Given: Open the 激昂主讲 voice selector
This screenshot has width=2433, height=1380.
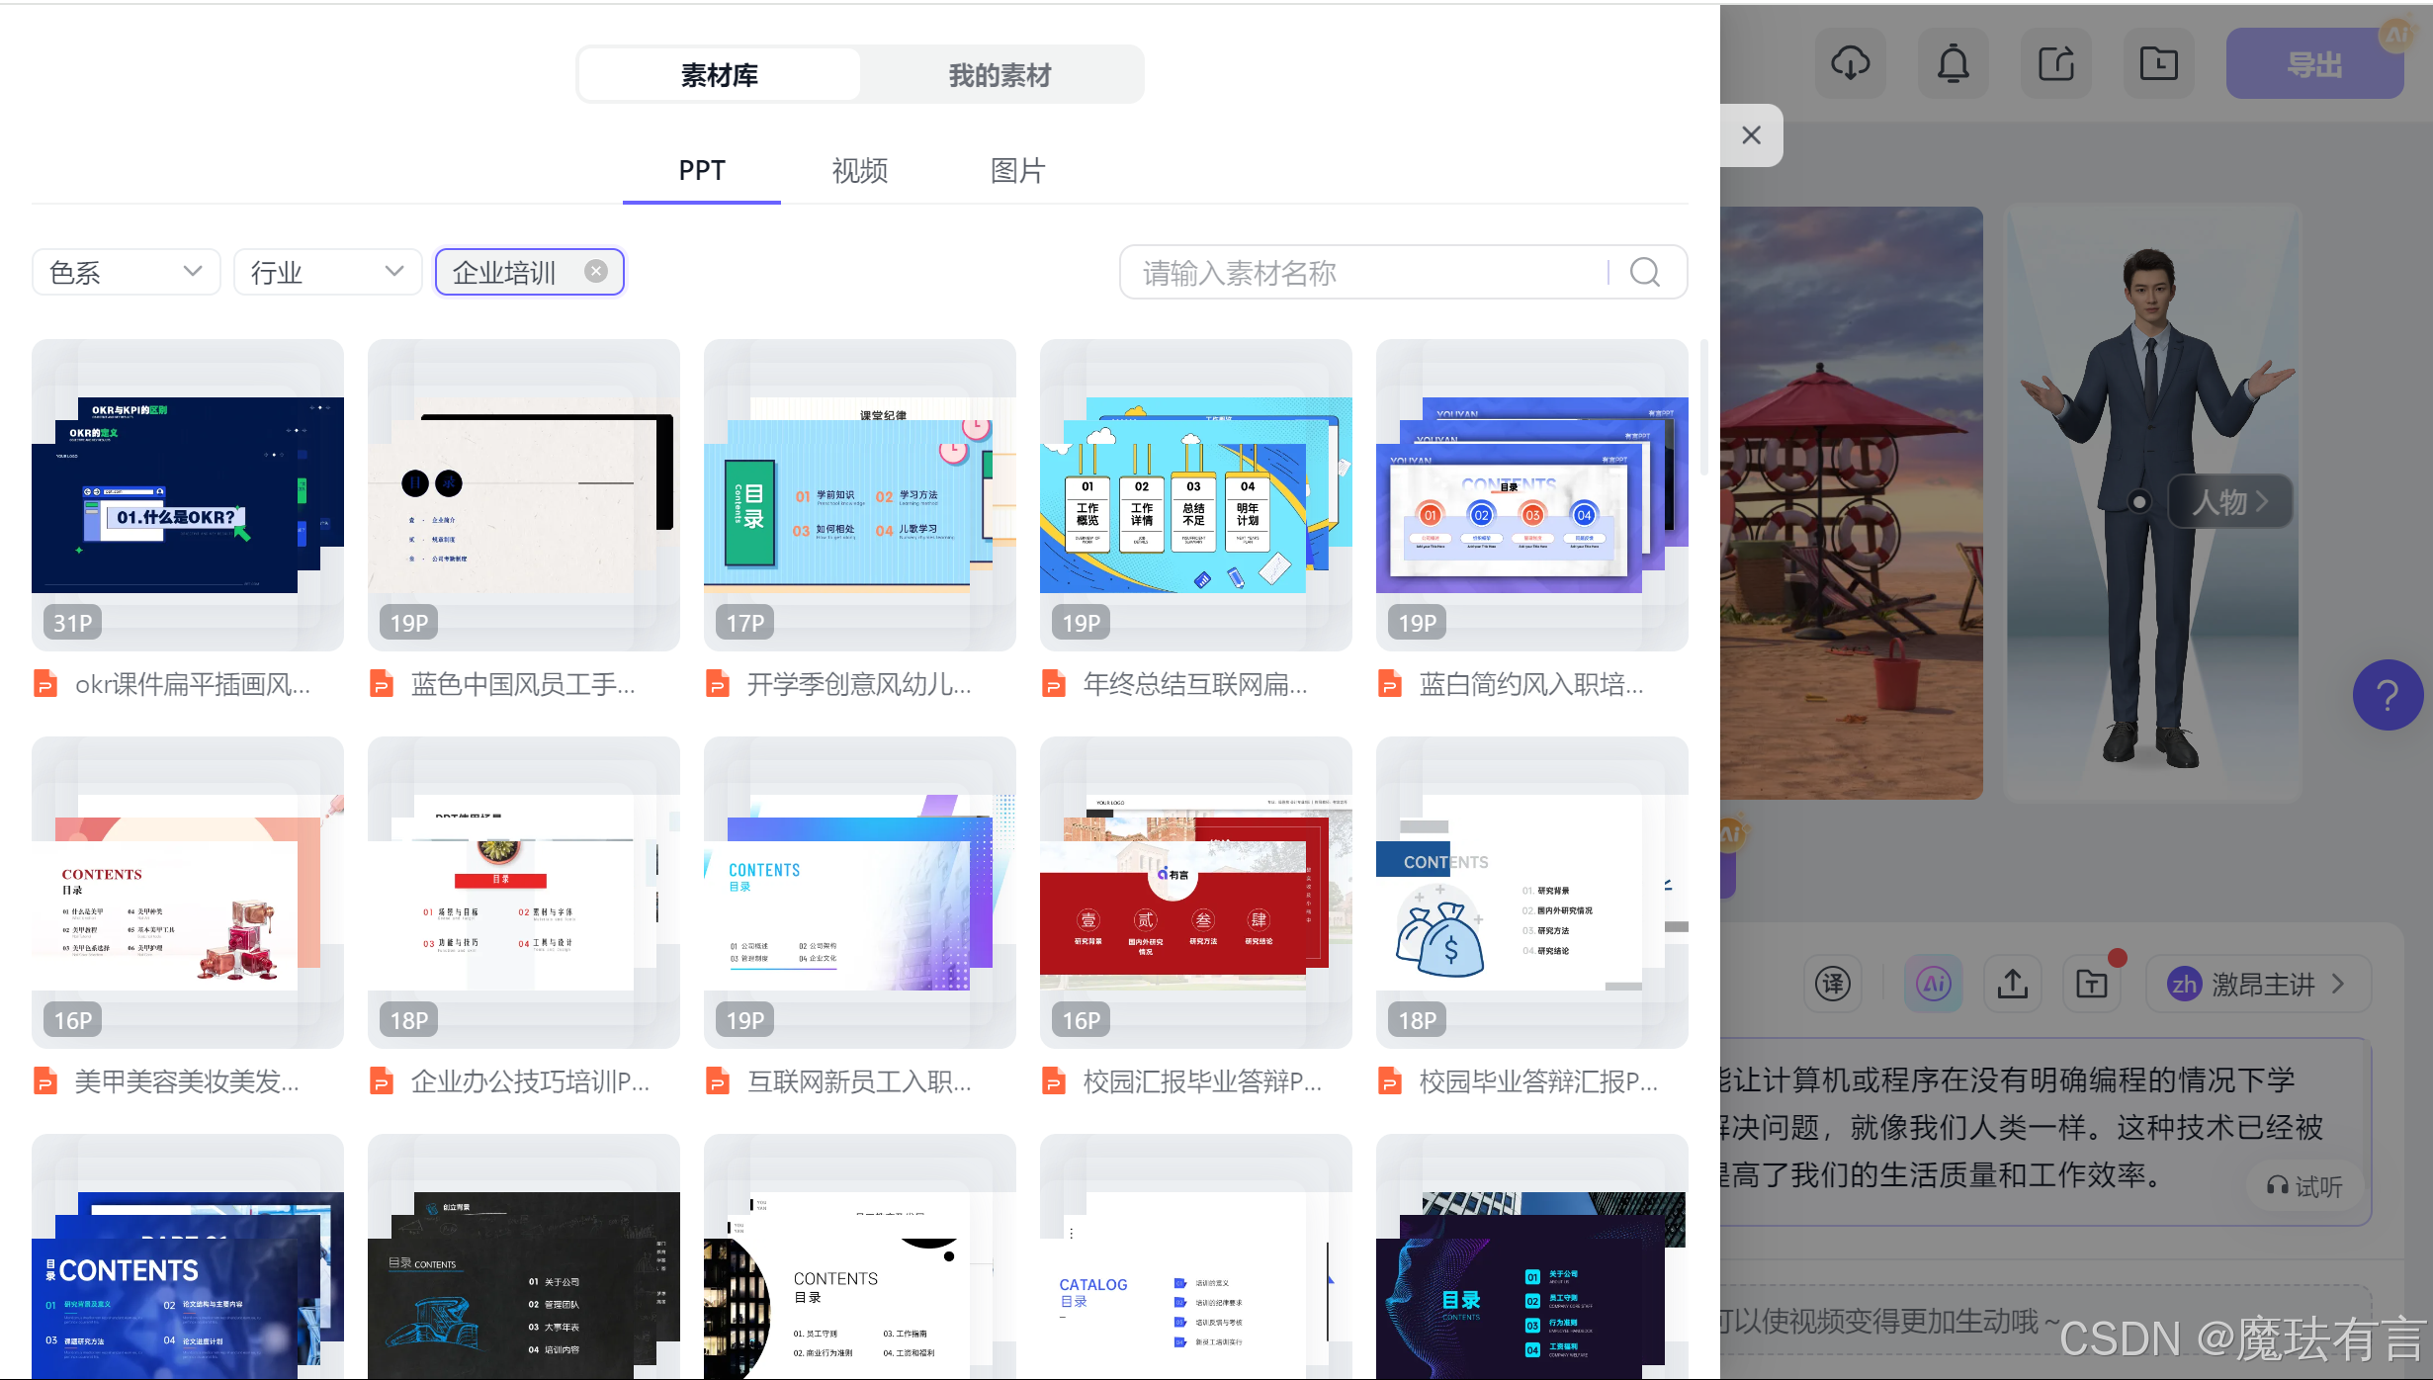Looking at the screenshot, I should coord(2257,984).
